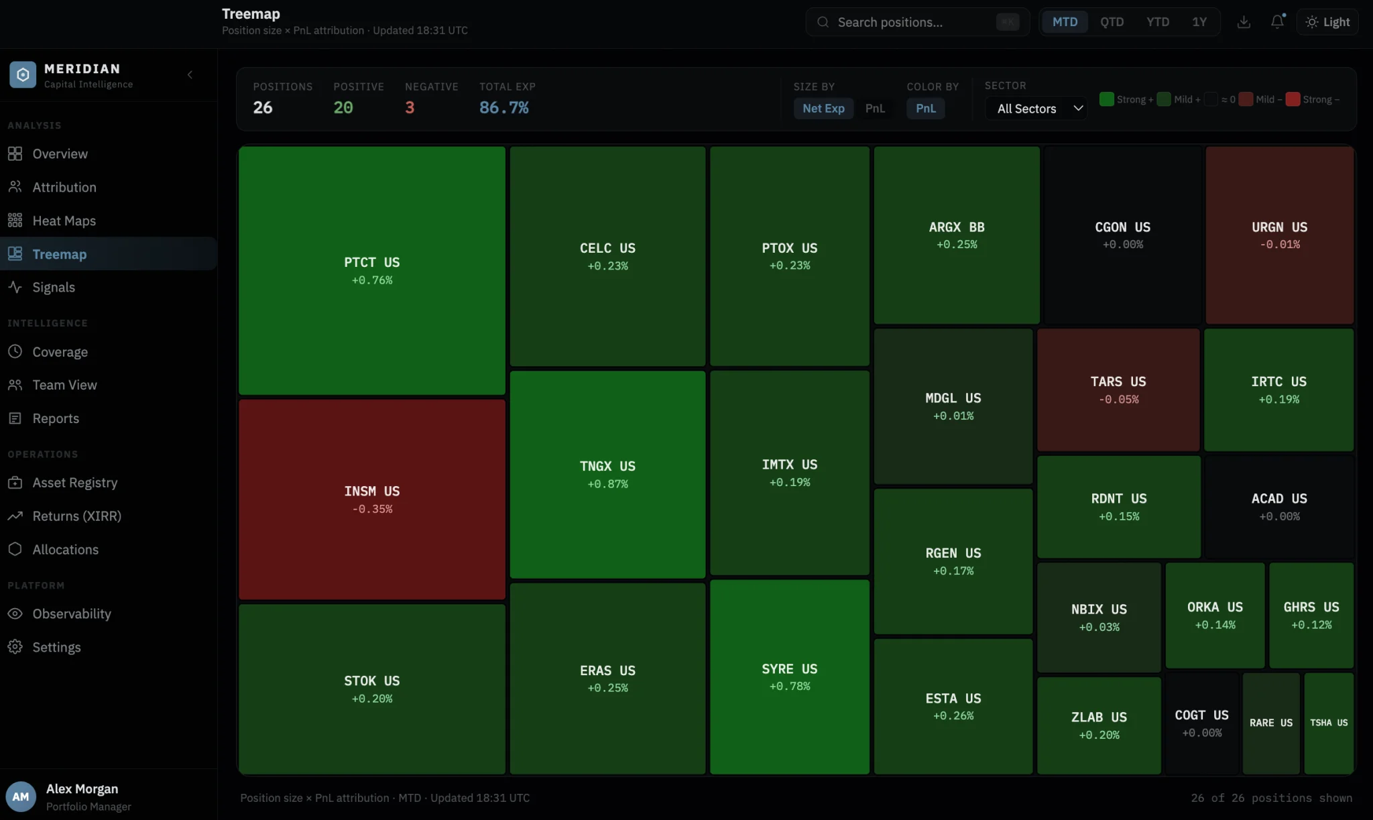Select the YTD period

(1157, 22)
